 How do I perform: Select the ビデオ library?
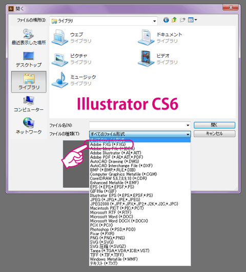(158, 59)
